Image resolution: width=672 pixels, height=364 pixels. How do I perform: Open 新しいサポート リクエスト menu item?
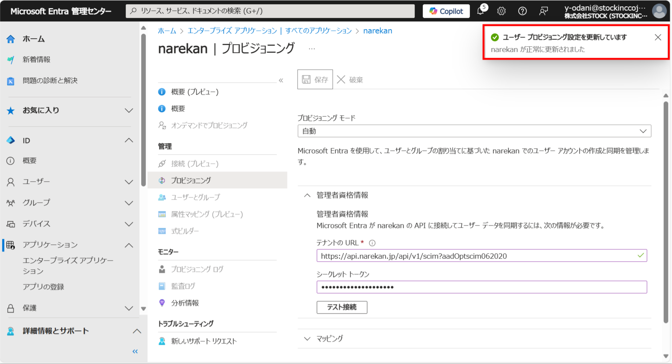point(204,341)
